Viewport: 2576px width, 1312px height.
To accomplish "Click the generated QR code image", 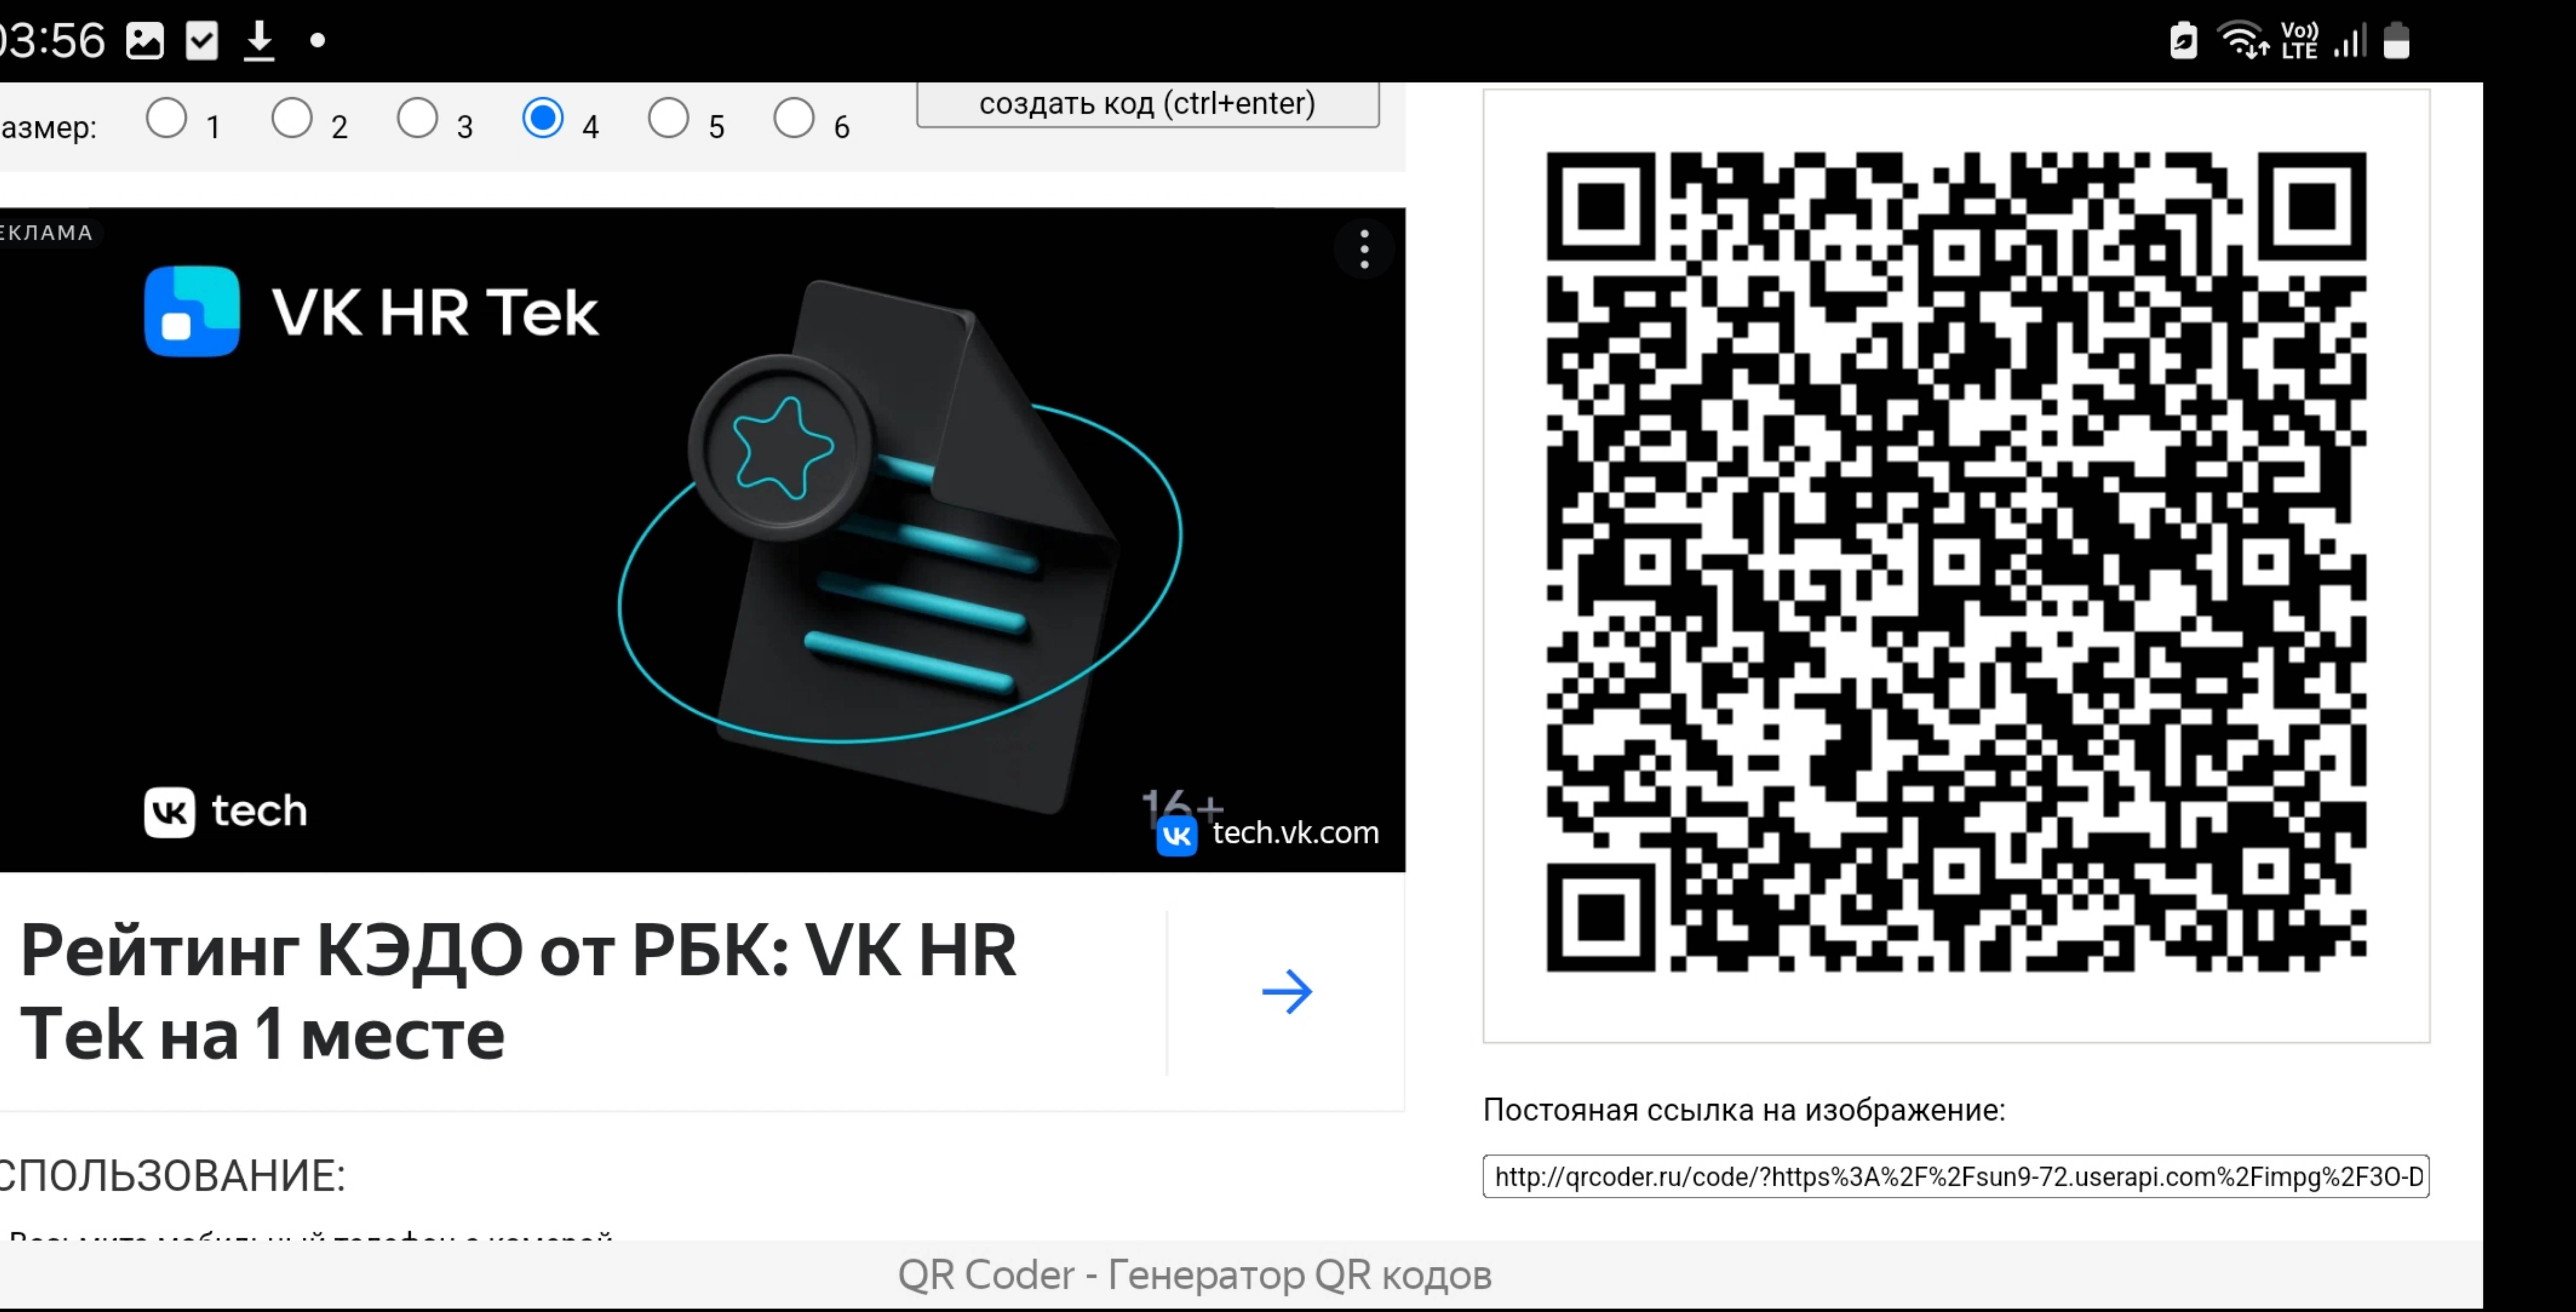I will pyautogui.click(x=1956, y=562).
